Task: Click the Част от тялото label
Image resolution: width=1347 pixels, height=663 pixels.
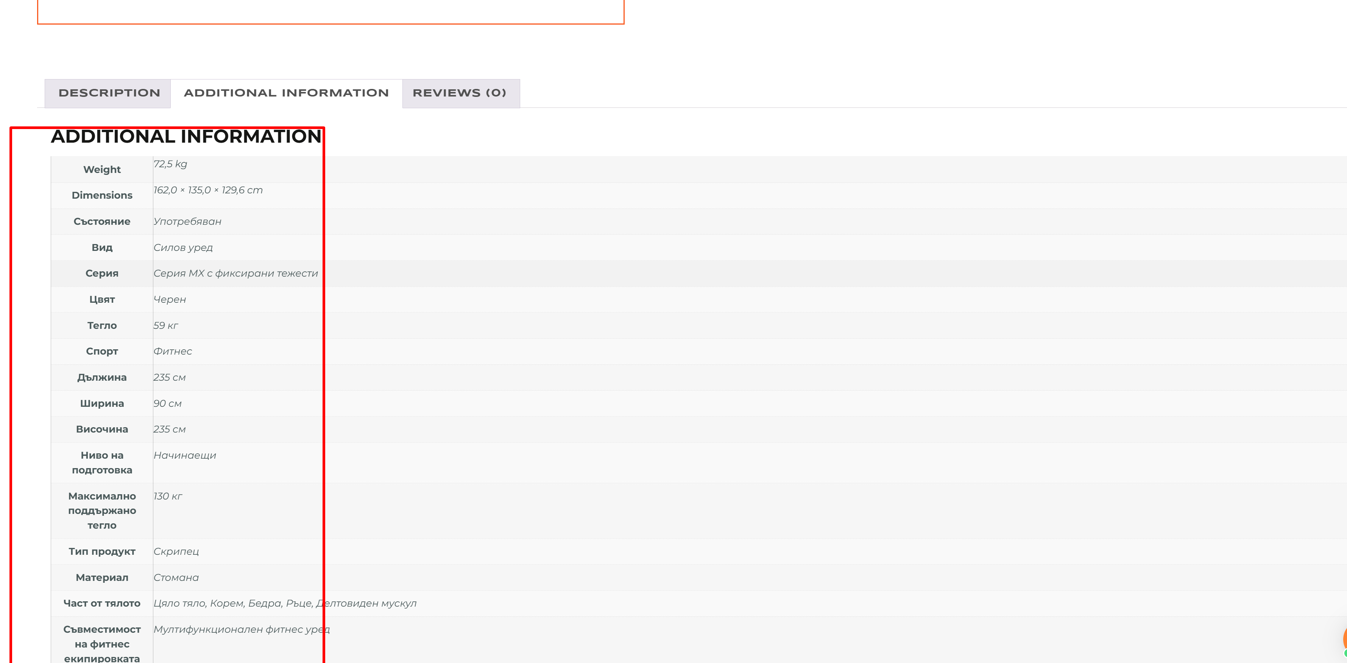Action: tap(102, 603)
